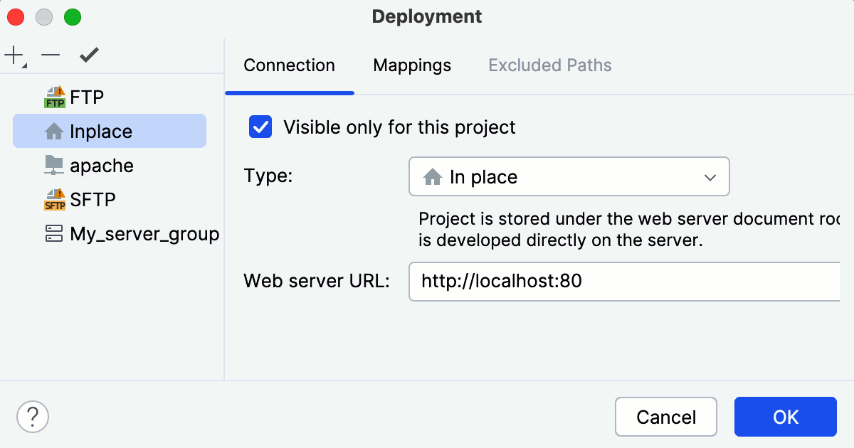Remove the selected server with the minus icon
The width and height of the screenshot is (854, 448).
pyautogui.click(x=51, y=55)
